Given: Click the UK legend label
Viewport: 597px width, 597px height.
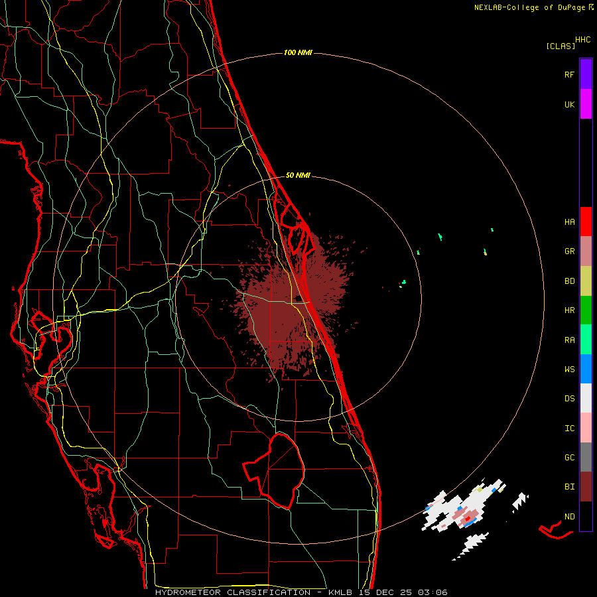Looking at the screenshot, I should (x=569, y=104).
